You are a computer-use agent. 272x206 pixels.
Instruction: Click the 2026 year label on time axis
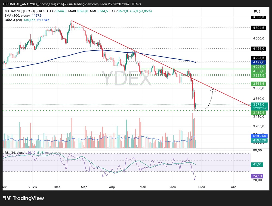(33, 187)
